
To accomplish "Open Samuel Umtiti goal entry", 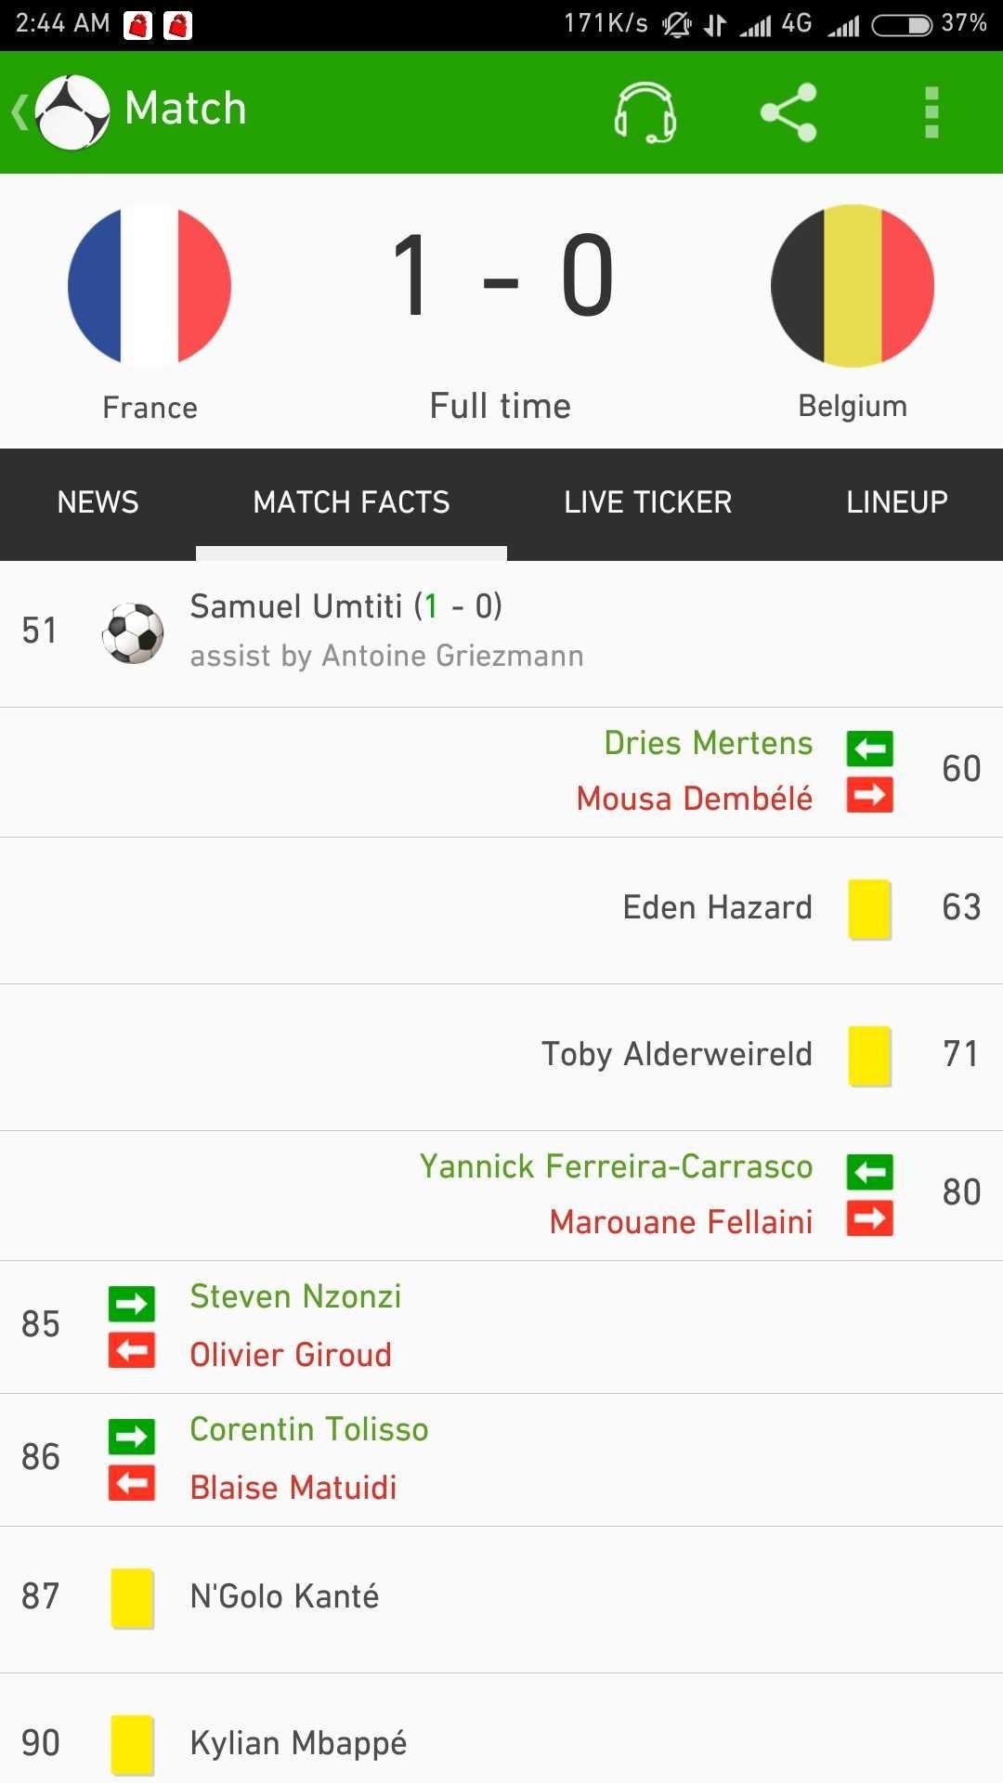I will click(501, 633).
